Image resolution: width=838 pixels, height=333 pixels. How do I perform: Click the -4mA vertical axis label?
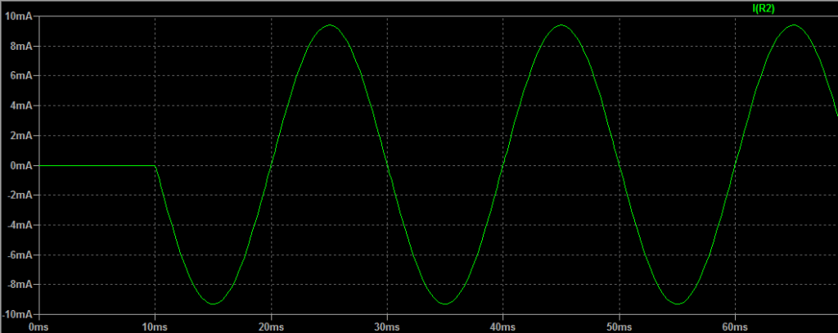(19, 225)
